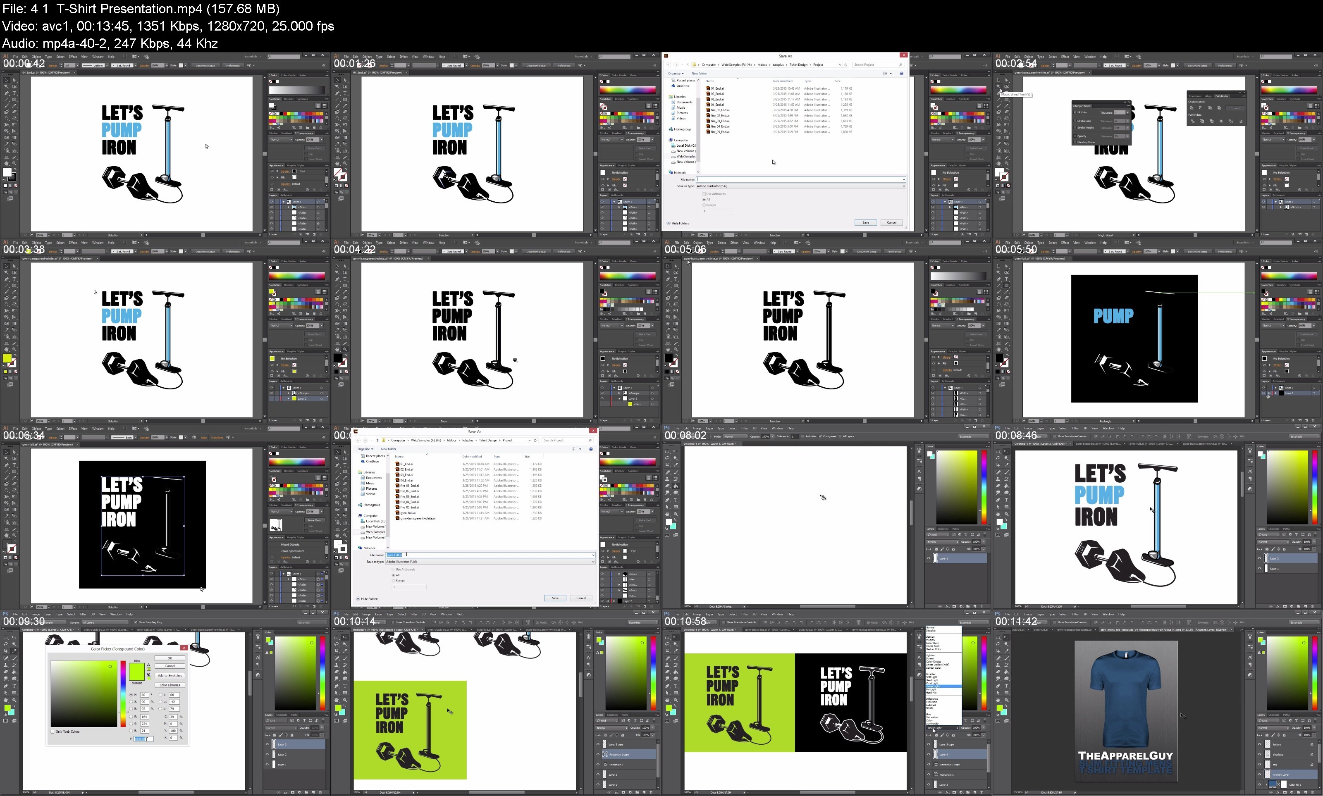Click Save in Save As dialog listing gym-full.ai
1323x796 pixels.
pyautogui.click(x=555, y=598)
